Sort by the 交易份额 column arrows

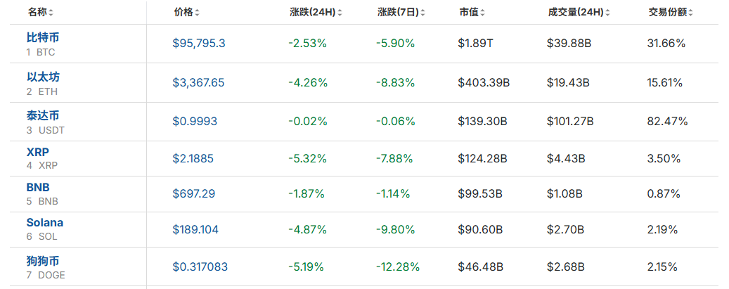point(692,13)
